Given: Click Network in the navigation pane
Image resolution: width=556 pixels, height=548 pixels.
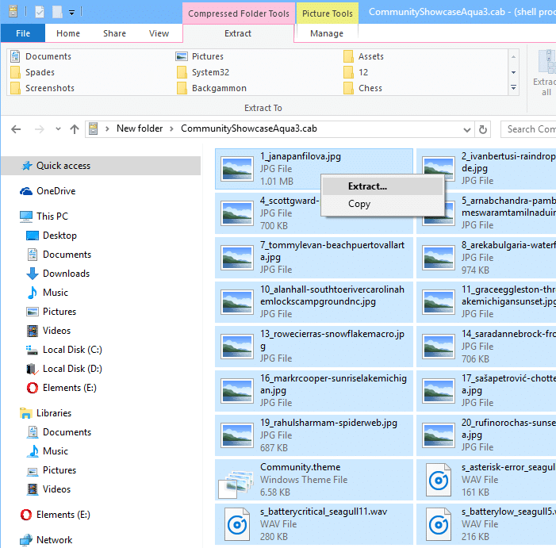Looking at the screenshot, I should click(x=54, y=540).
